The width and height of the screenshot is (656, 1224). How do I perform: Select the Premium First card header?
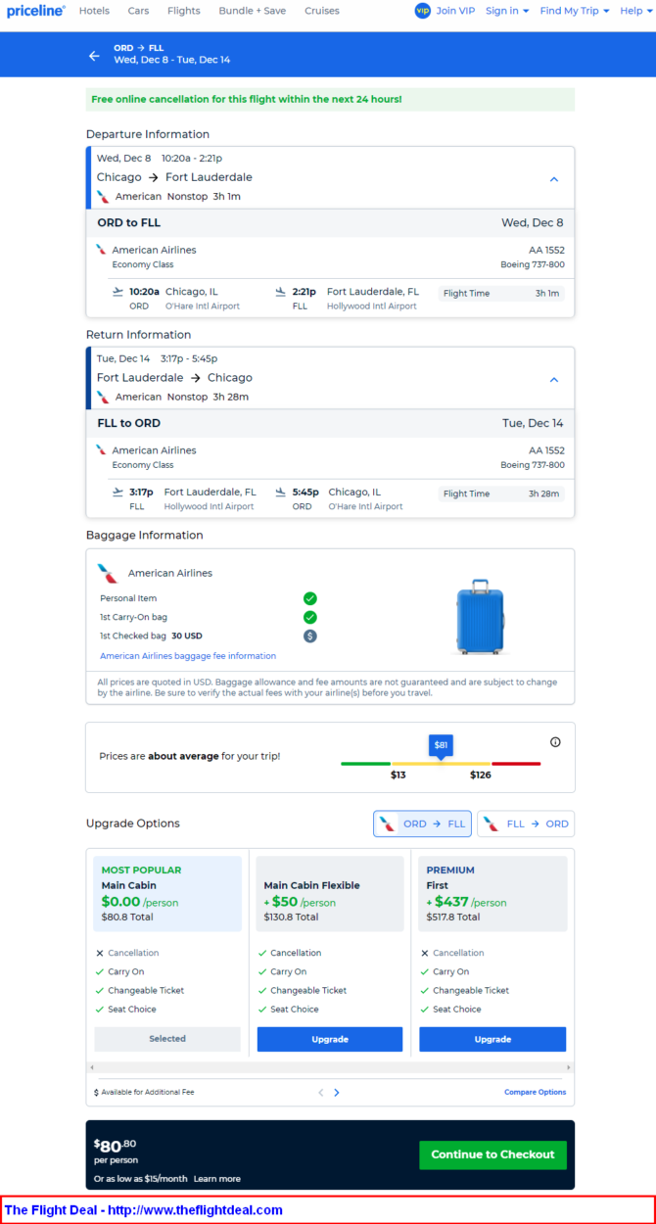pos(492,893)
